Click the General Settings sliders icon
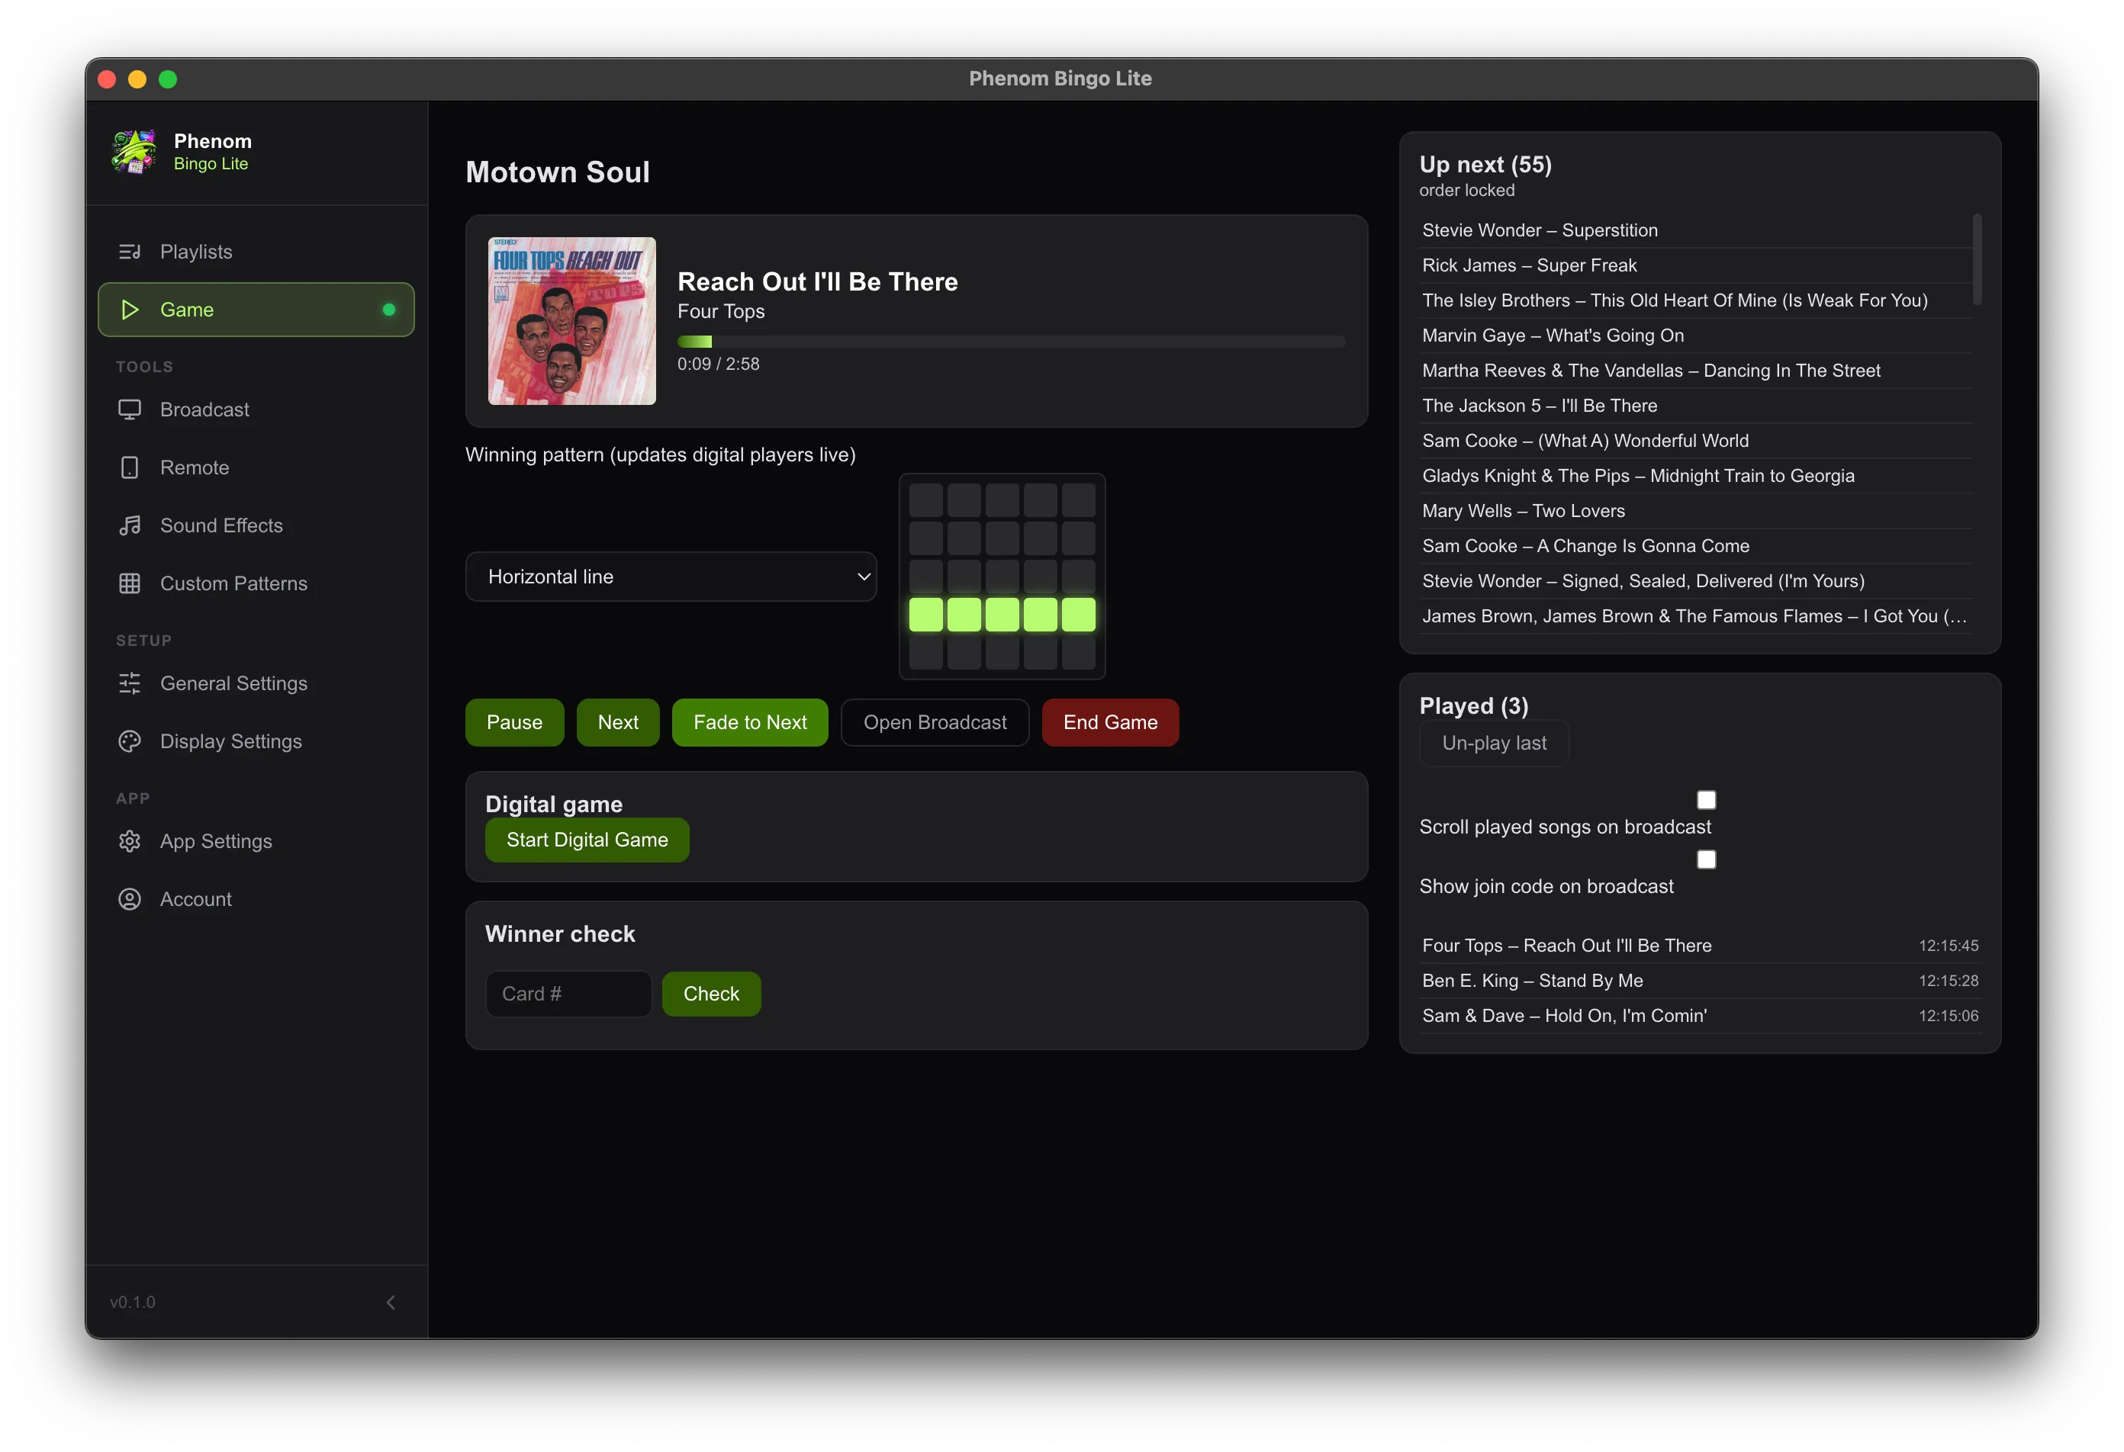Image resolution: width=2124 pixels, height=1452 pixels. (130, 683)
